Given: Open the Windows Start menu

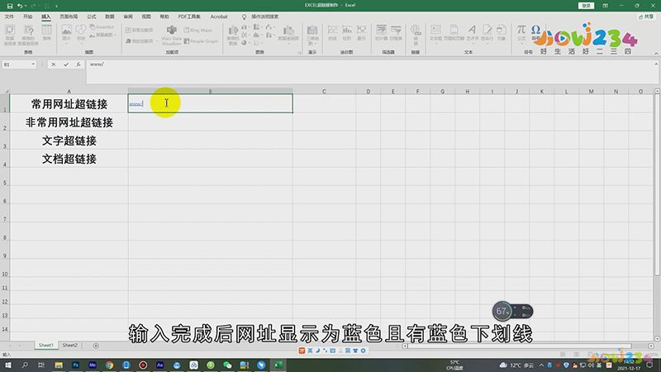Looking at the screenshot, I should [x=7, y=365].
